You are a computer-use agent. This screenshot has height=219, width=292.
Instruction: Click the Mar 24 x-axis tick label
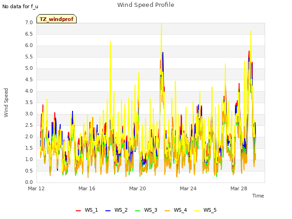pyautogui.click(x=188, y=188)
